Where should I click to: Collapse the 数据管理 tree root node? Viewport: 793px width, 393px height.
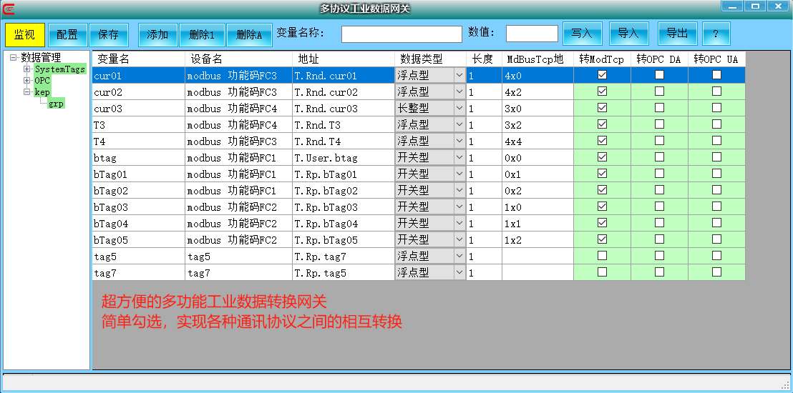[x=14, y=58]
